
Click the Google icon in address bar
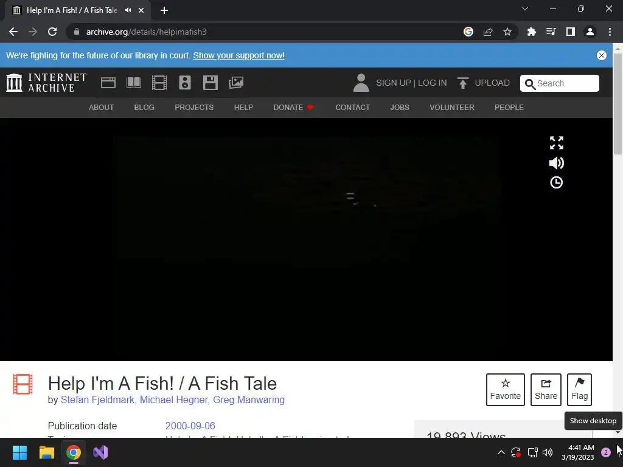point(468,32)
